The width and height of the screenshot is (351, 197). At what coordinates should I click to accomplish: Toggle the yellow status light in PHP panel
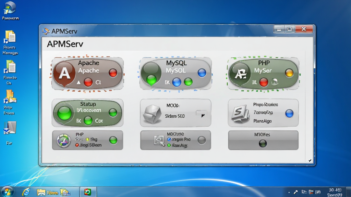coord(289,73)
